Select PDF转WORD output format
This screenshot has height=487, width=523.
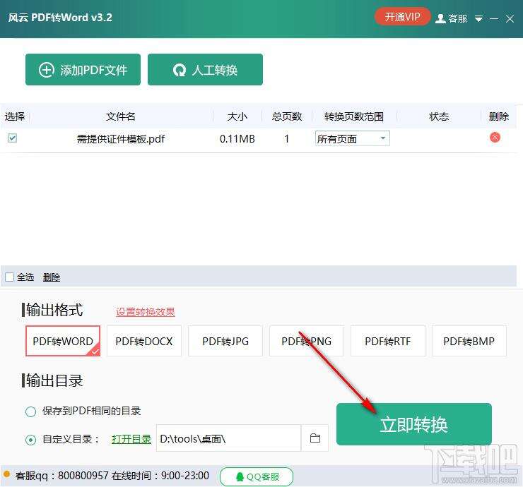click(63, 341)
